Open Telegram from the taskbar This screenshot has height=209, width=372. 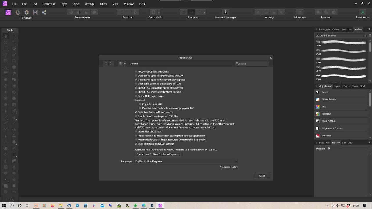(78, 206)
